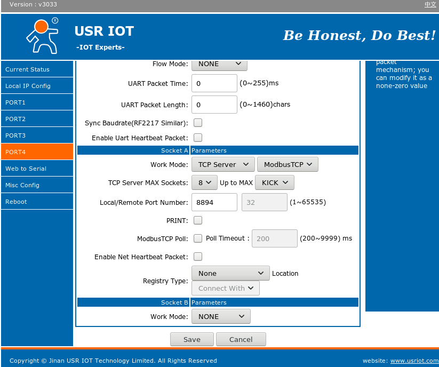The width and height of the screenshot is (439, 367).
Task: Open the Connect With location dropdown
Action: click(x=226, y=288)
